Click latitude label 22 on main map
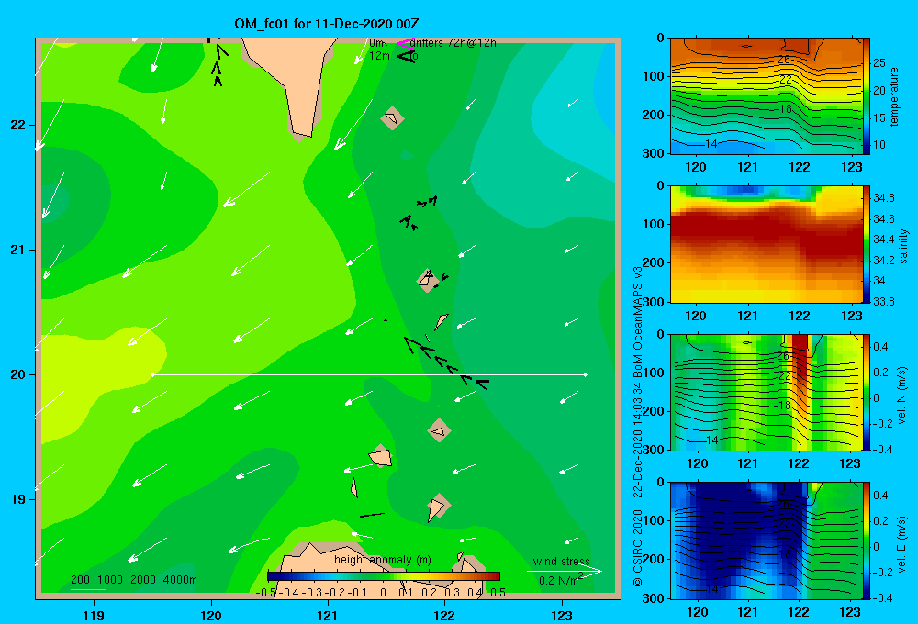 [18, 125]
